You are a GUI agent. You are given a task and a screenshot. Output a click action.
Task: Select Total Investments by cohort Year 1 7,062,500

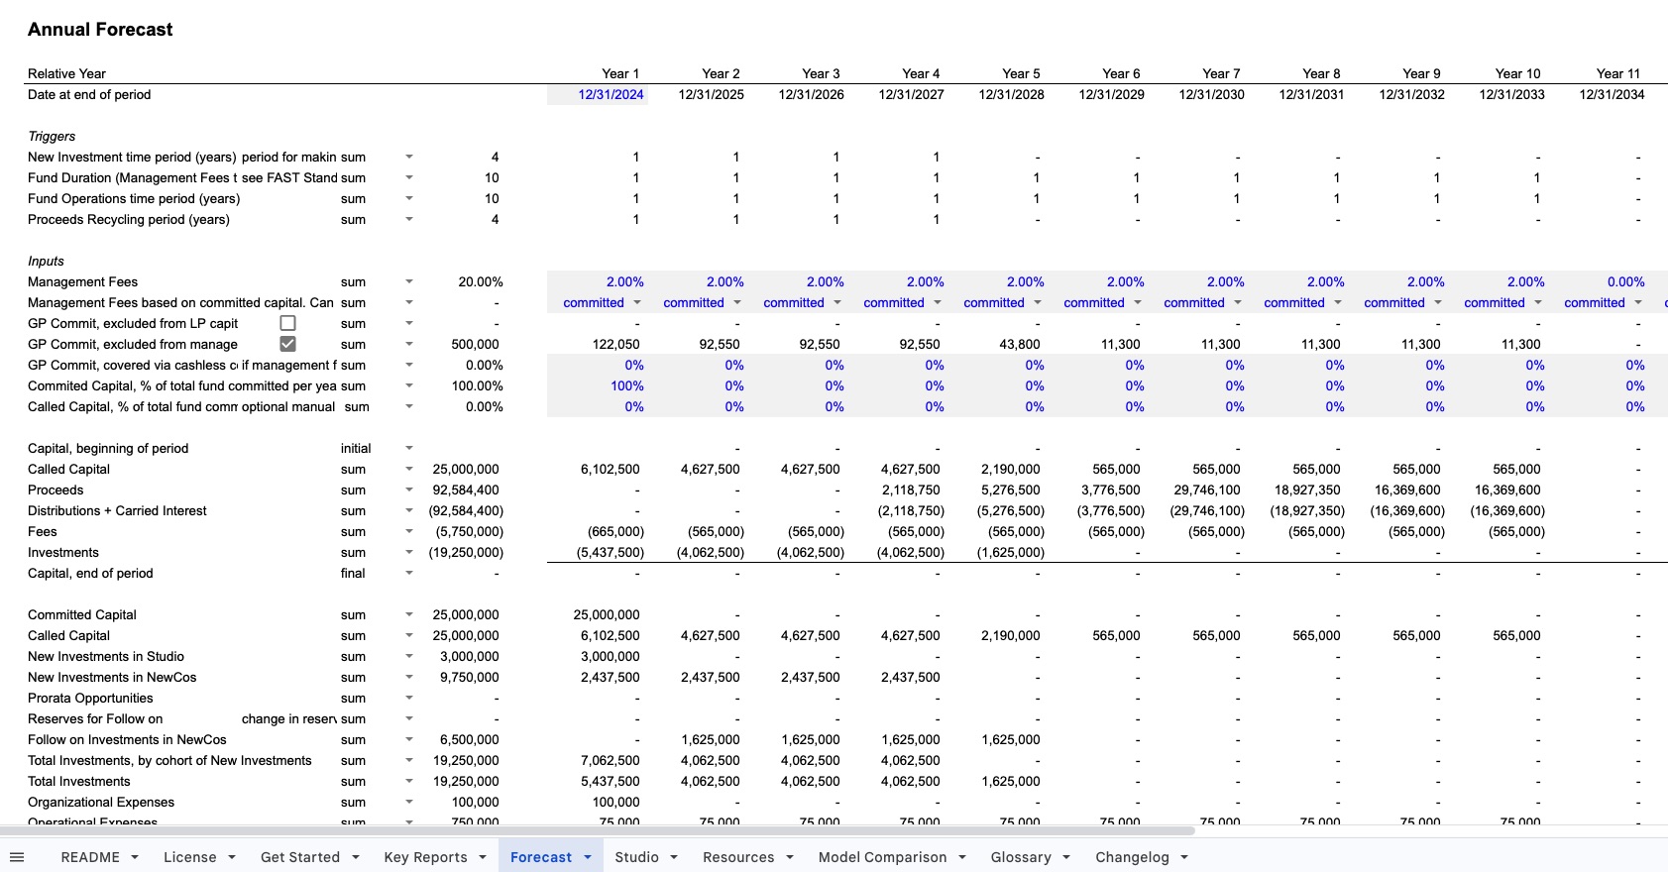click(610, 760)
